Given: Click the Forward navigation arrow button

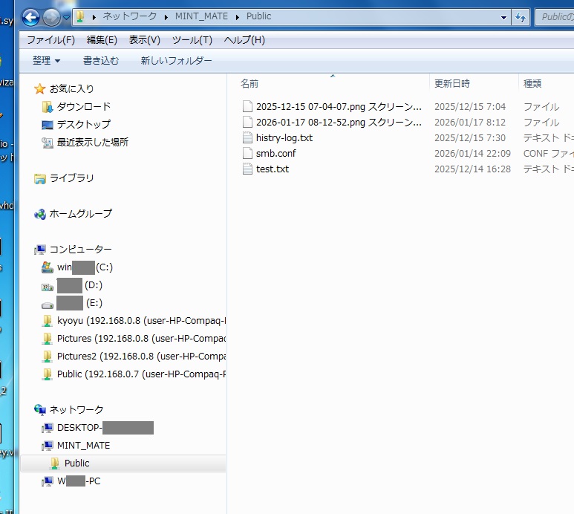Looking at the screenshot, I should pyautogui.click(x=51, y=16).
